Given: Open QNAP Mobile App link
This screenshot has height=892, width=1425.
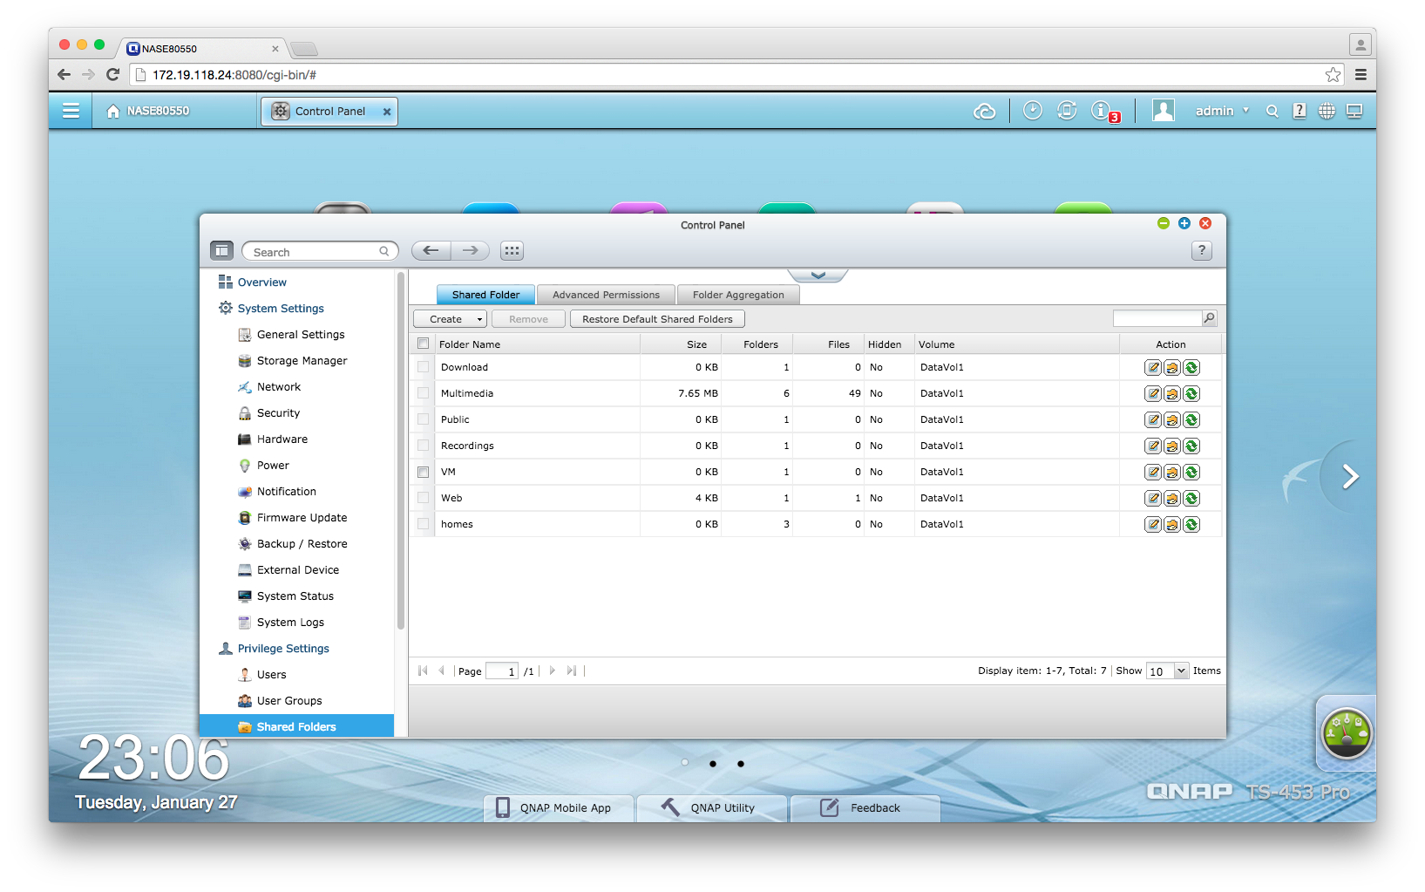Looking at the screenshot, I should 558,807.
